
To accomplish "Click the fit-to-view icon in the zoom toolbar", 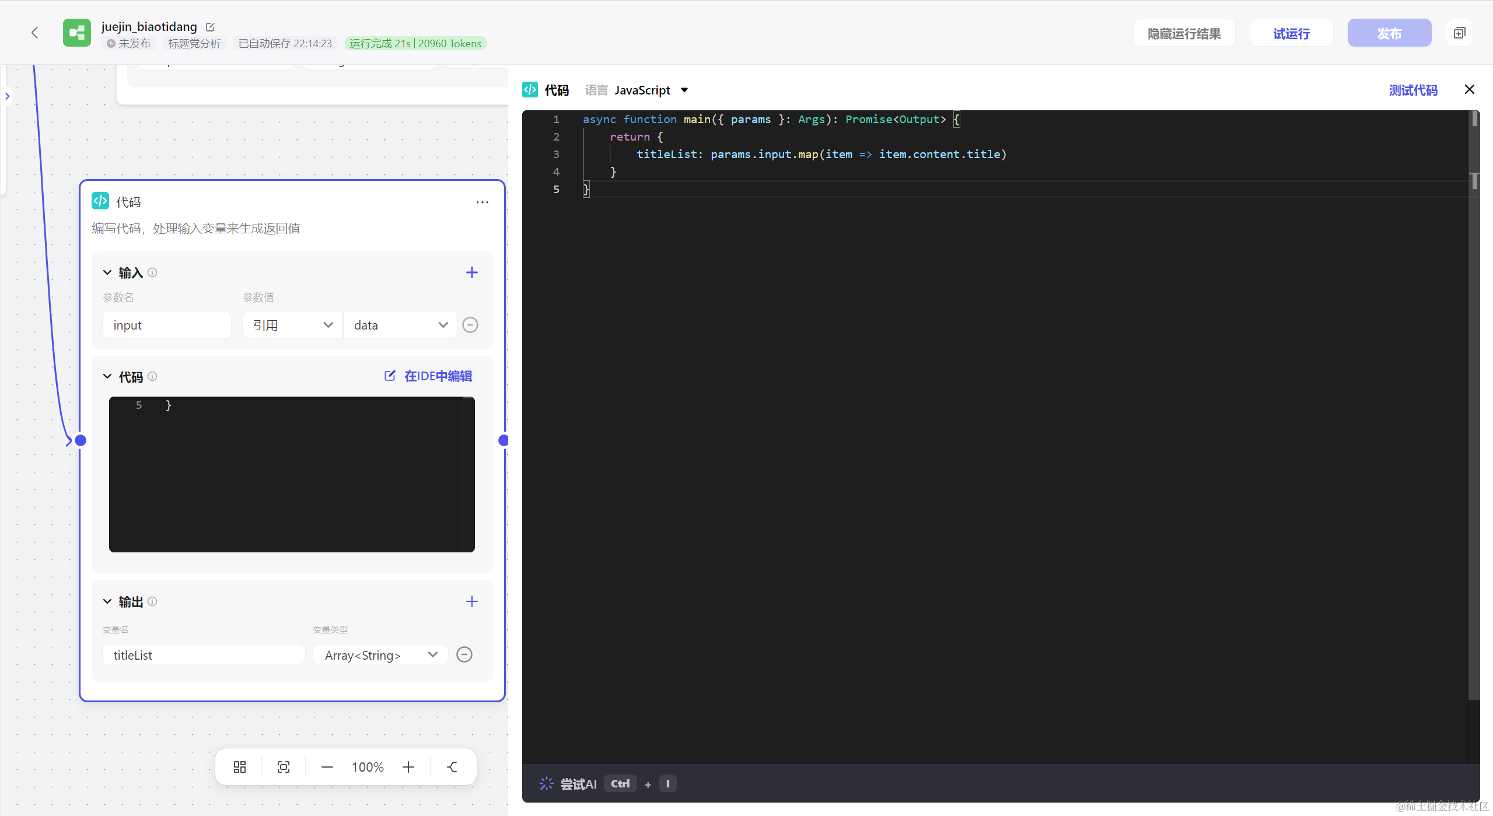I will tap(284, 767).
